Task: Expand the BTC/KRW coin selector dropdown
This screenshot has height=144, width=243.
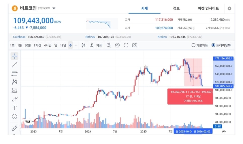Action: (54, 8)
